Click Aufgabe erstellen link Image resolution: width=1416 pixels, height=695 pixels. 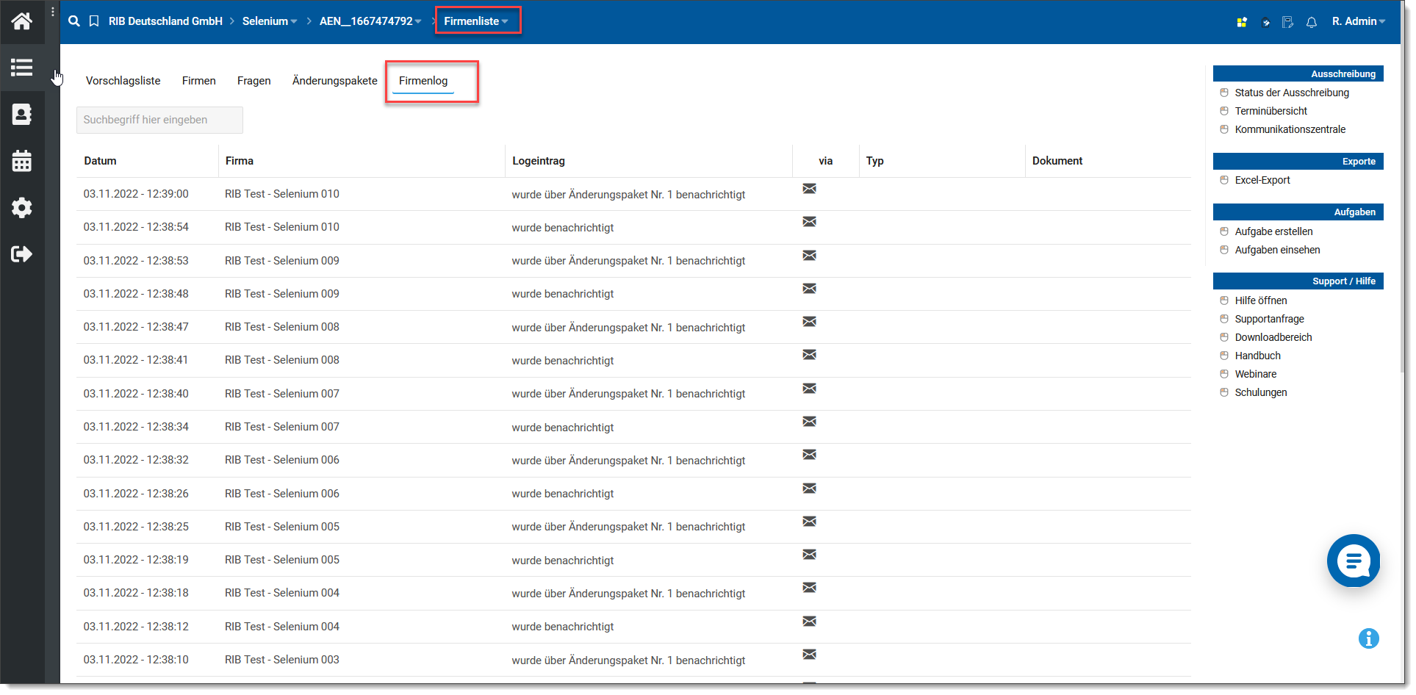[x=1273, y=231]
